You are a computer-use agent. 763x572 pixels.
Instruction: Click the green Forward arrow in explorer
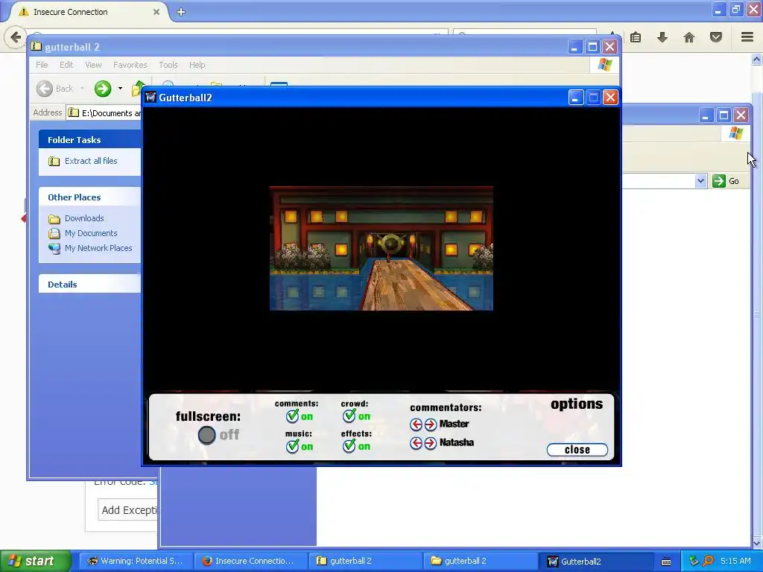click(103, 89)
